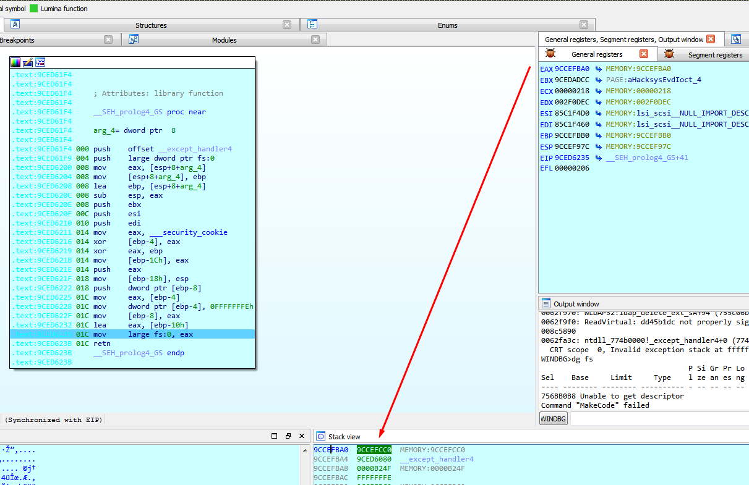
Task: Follow the __except_handler4 link in Stack view
Action: pyautogui.click(x=437, y=459)
